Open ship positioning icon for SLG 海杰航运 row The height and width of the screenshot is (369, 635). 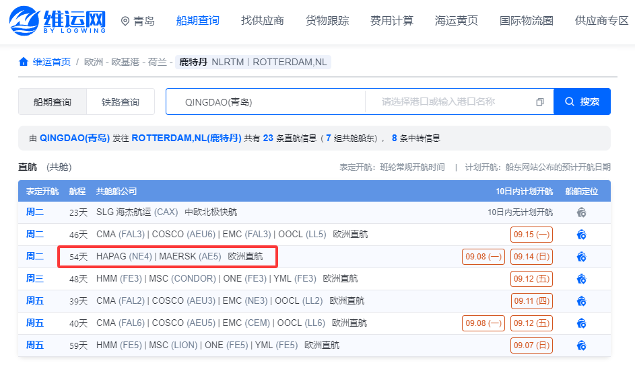[x=582, y=212]
